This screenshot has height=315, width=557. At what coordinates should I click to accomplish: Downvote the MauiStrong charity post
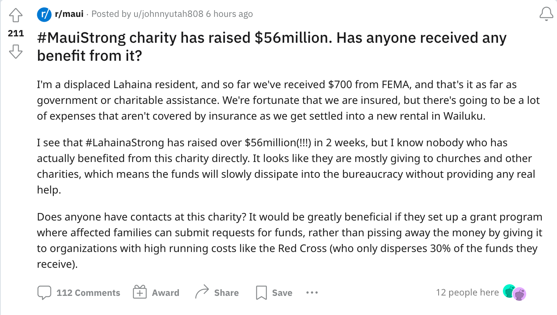(16, 51)
